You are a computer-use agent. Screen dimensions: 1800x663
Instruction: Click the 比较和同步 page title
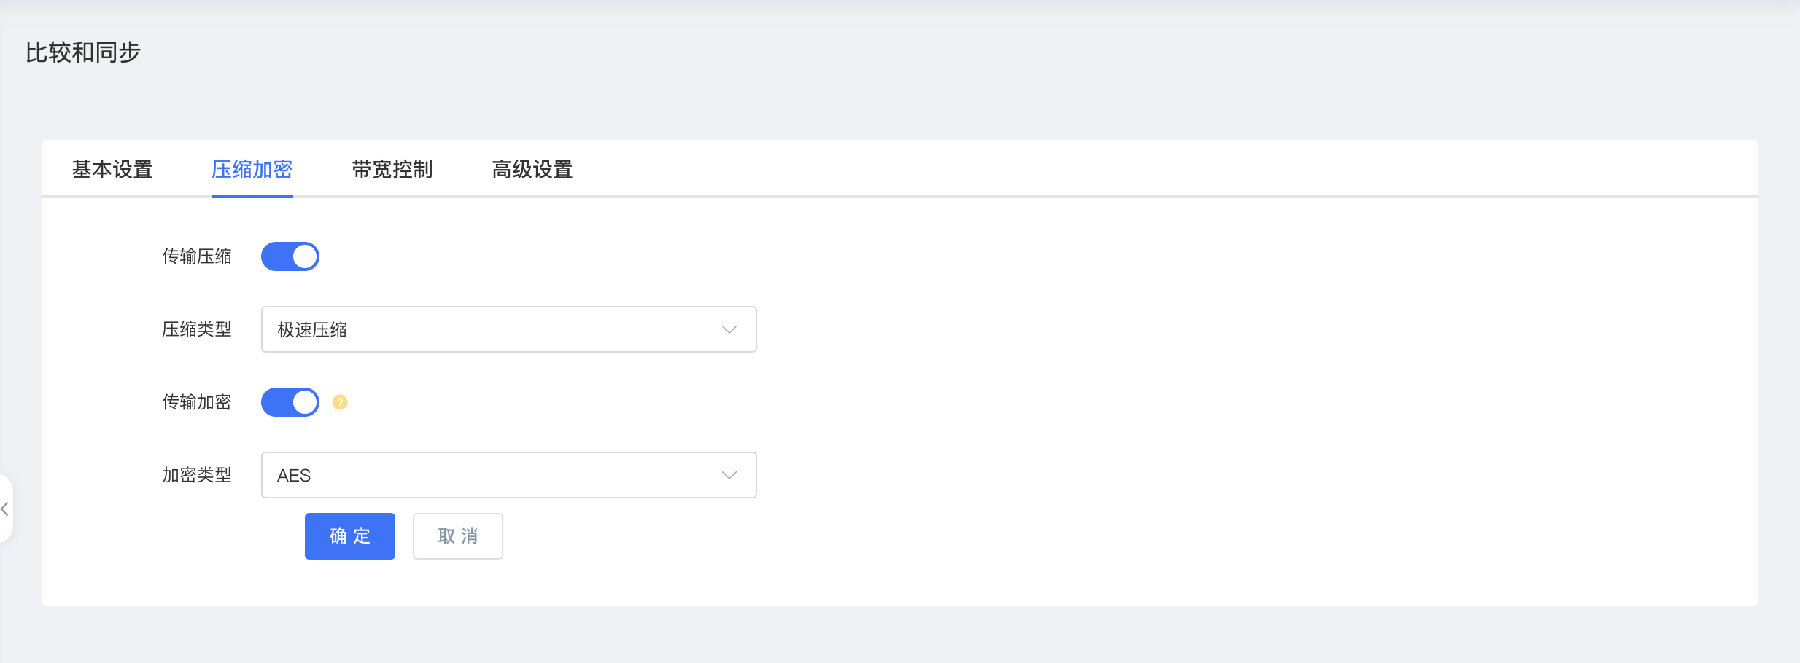(x=83, y=52)
